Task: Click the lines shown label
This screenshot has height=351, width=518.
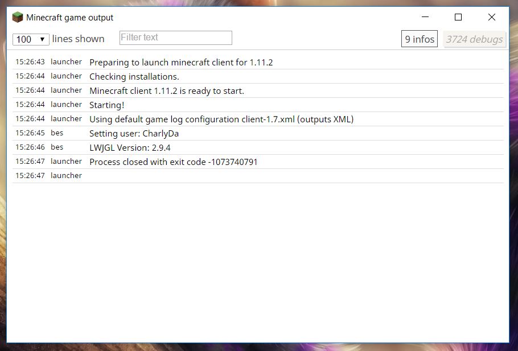Action: (78, 39)
